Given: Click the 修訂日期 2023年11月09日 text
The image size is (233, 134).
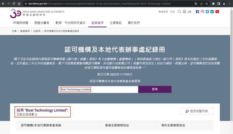Looking at the screenshot, I should pos(115,74).
